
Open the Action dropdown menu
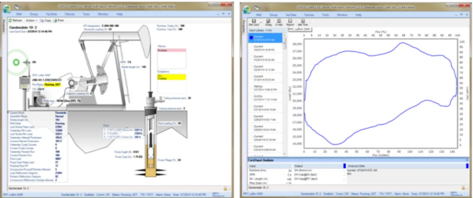coord(31,20)
